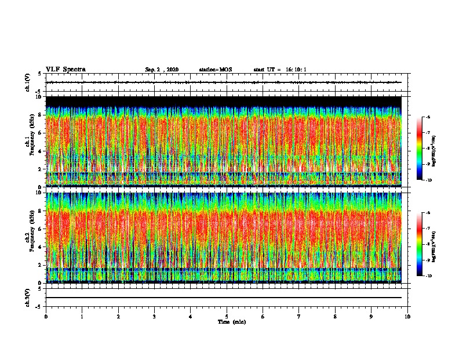Click the flat ch.3 voltage trace line
459x355 pixels.
tap(224, 298)
